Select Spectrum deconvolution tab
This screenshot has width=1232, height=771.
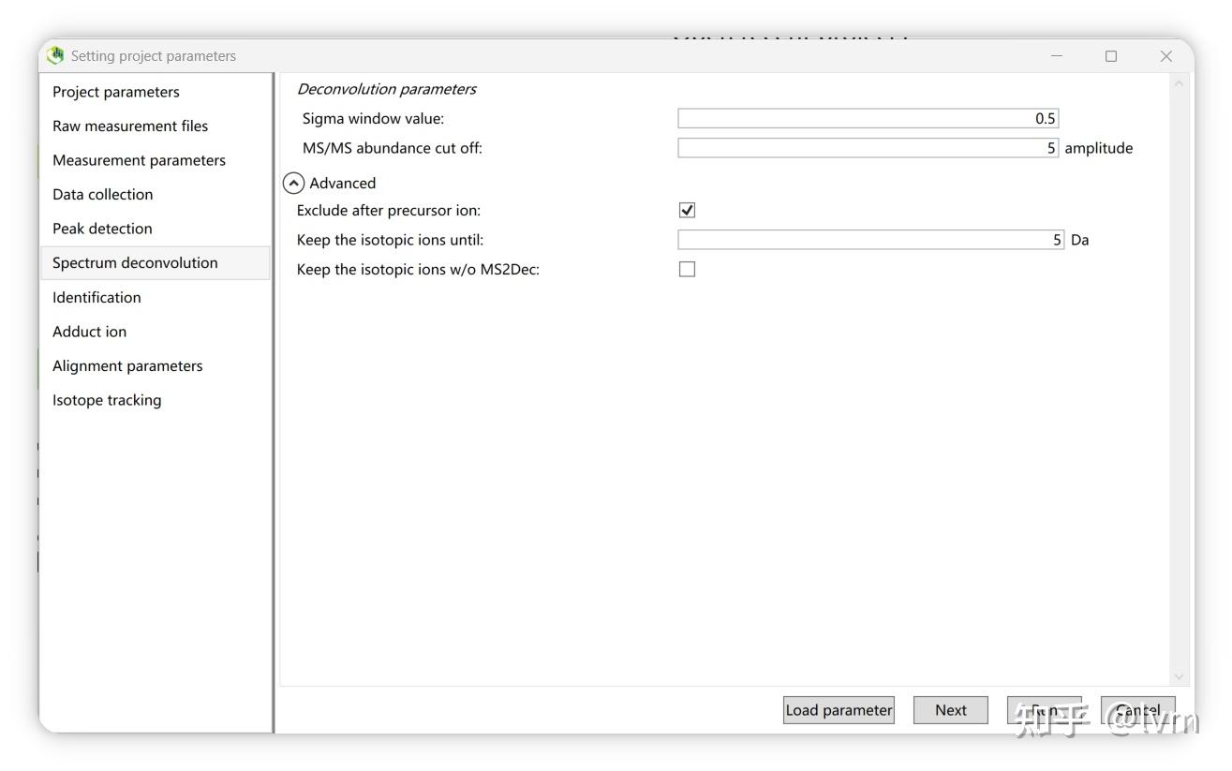[135, 263]
